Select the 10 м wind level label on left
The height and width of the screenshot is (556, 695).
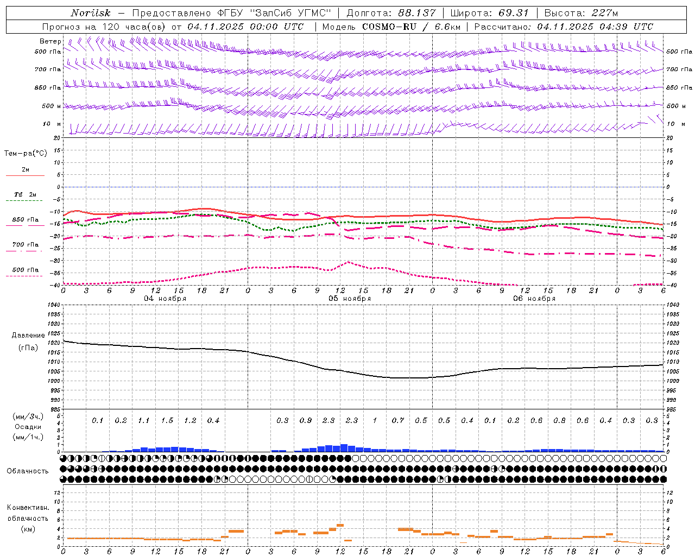[52, 124]
